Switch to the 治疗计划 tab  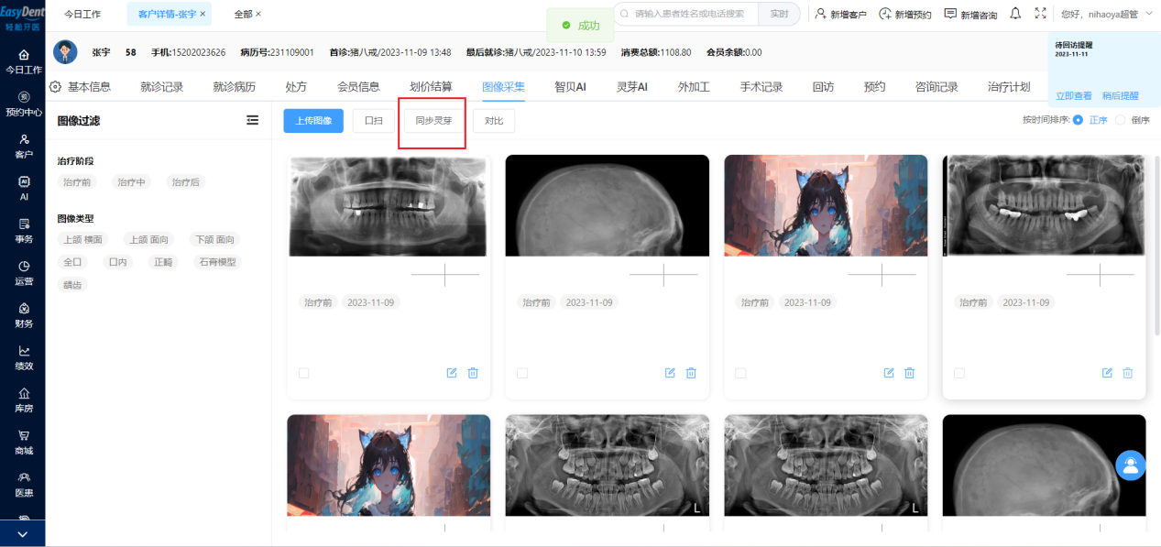1009,87
